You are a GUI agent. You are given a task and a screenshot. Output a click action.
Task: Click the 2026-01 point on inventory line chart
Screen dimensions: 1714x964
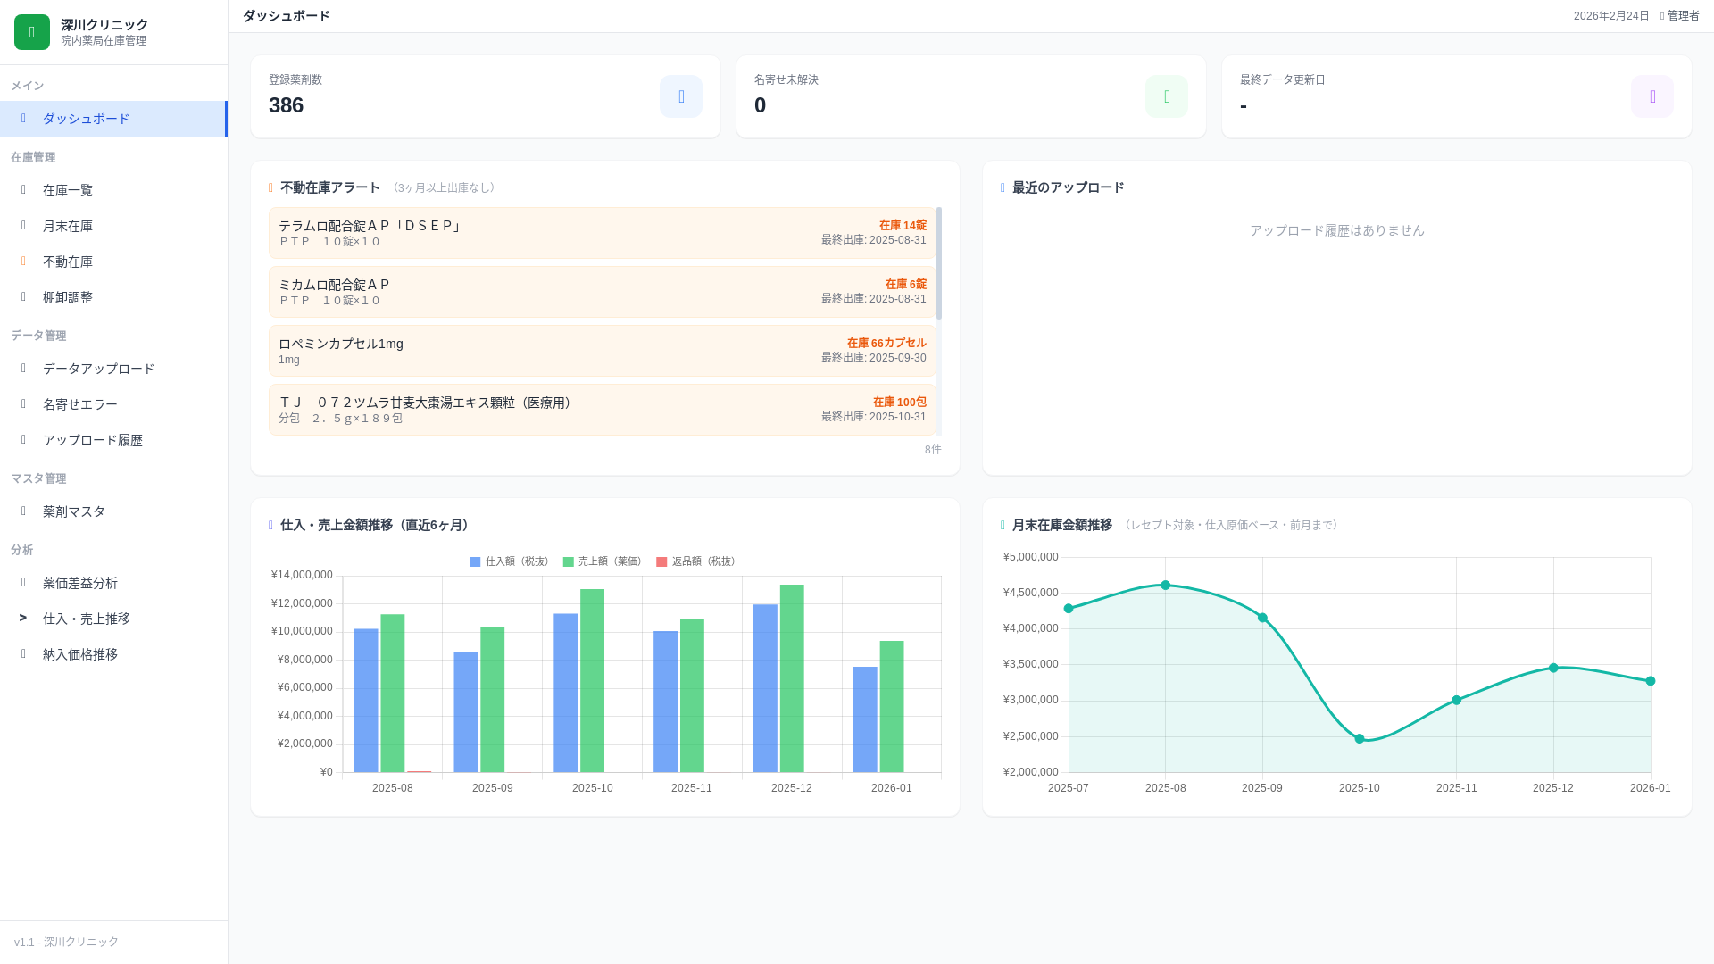tap(1651, 681)
